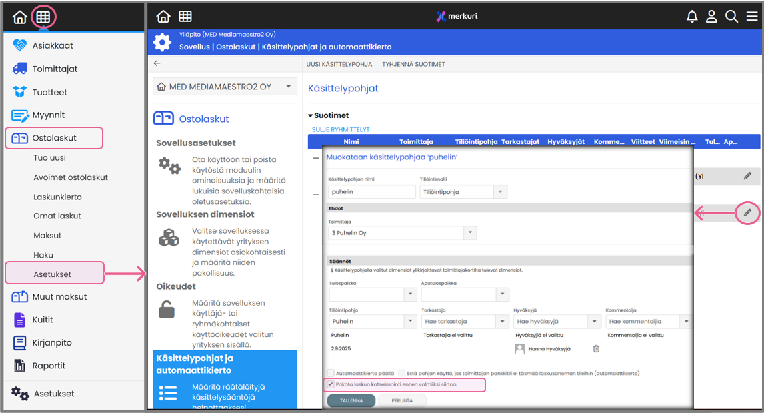Screen dimensions: 764x413
Task: Open Kirjanpito from the sidebar menu
Action: (x=52, y=342)
